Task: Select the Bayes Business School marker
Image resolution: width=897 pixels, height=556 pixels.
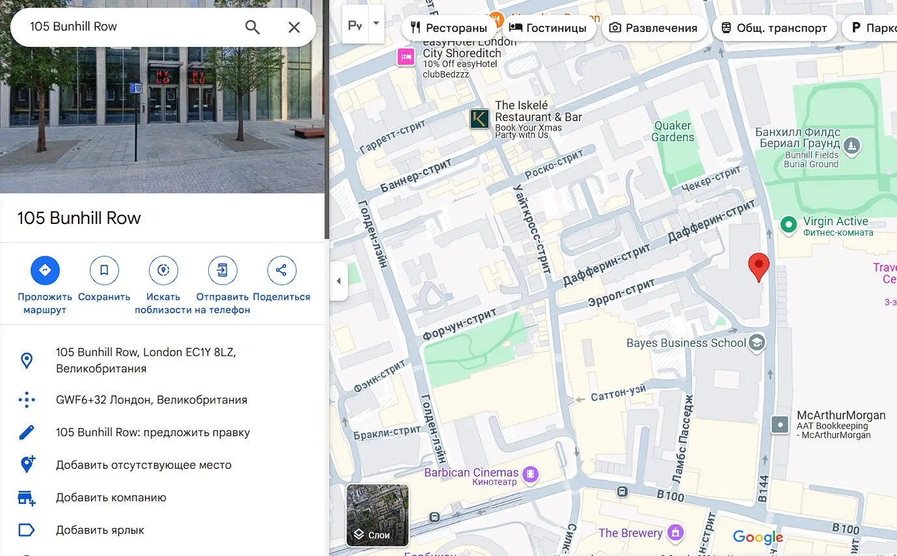Action: click(756, 342)
